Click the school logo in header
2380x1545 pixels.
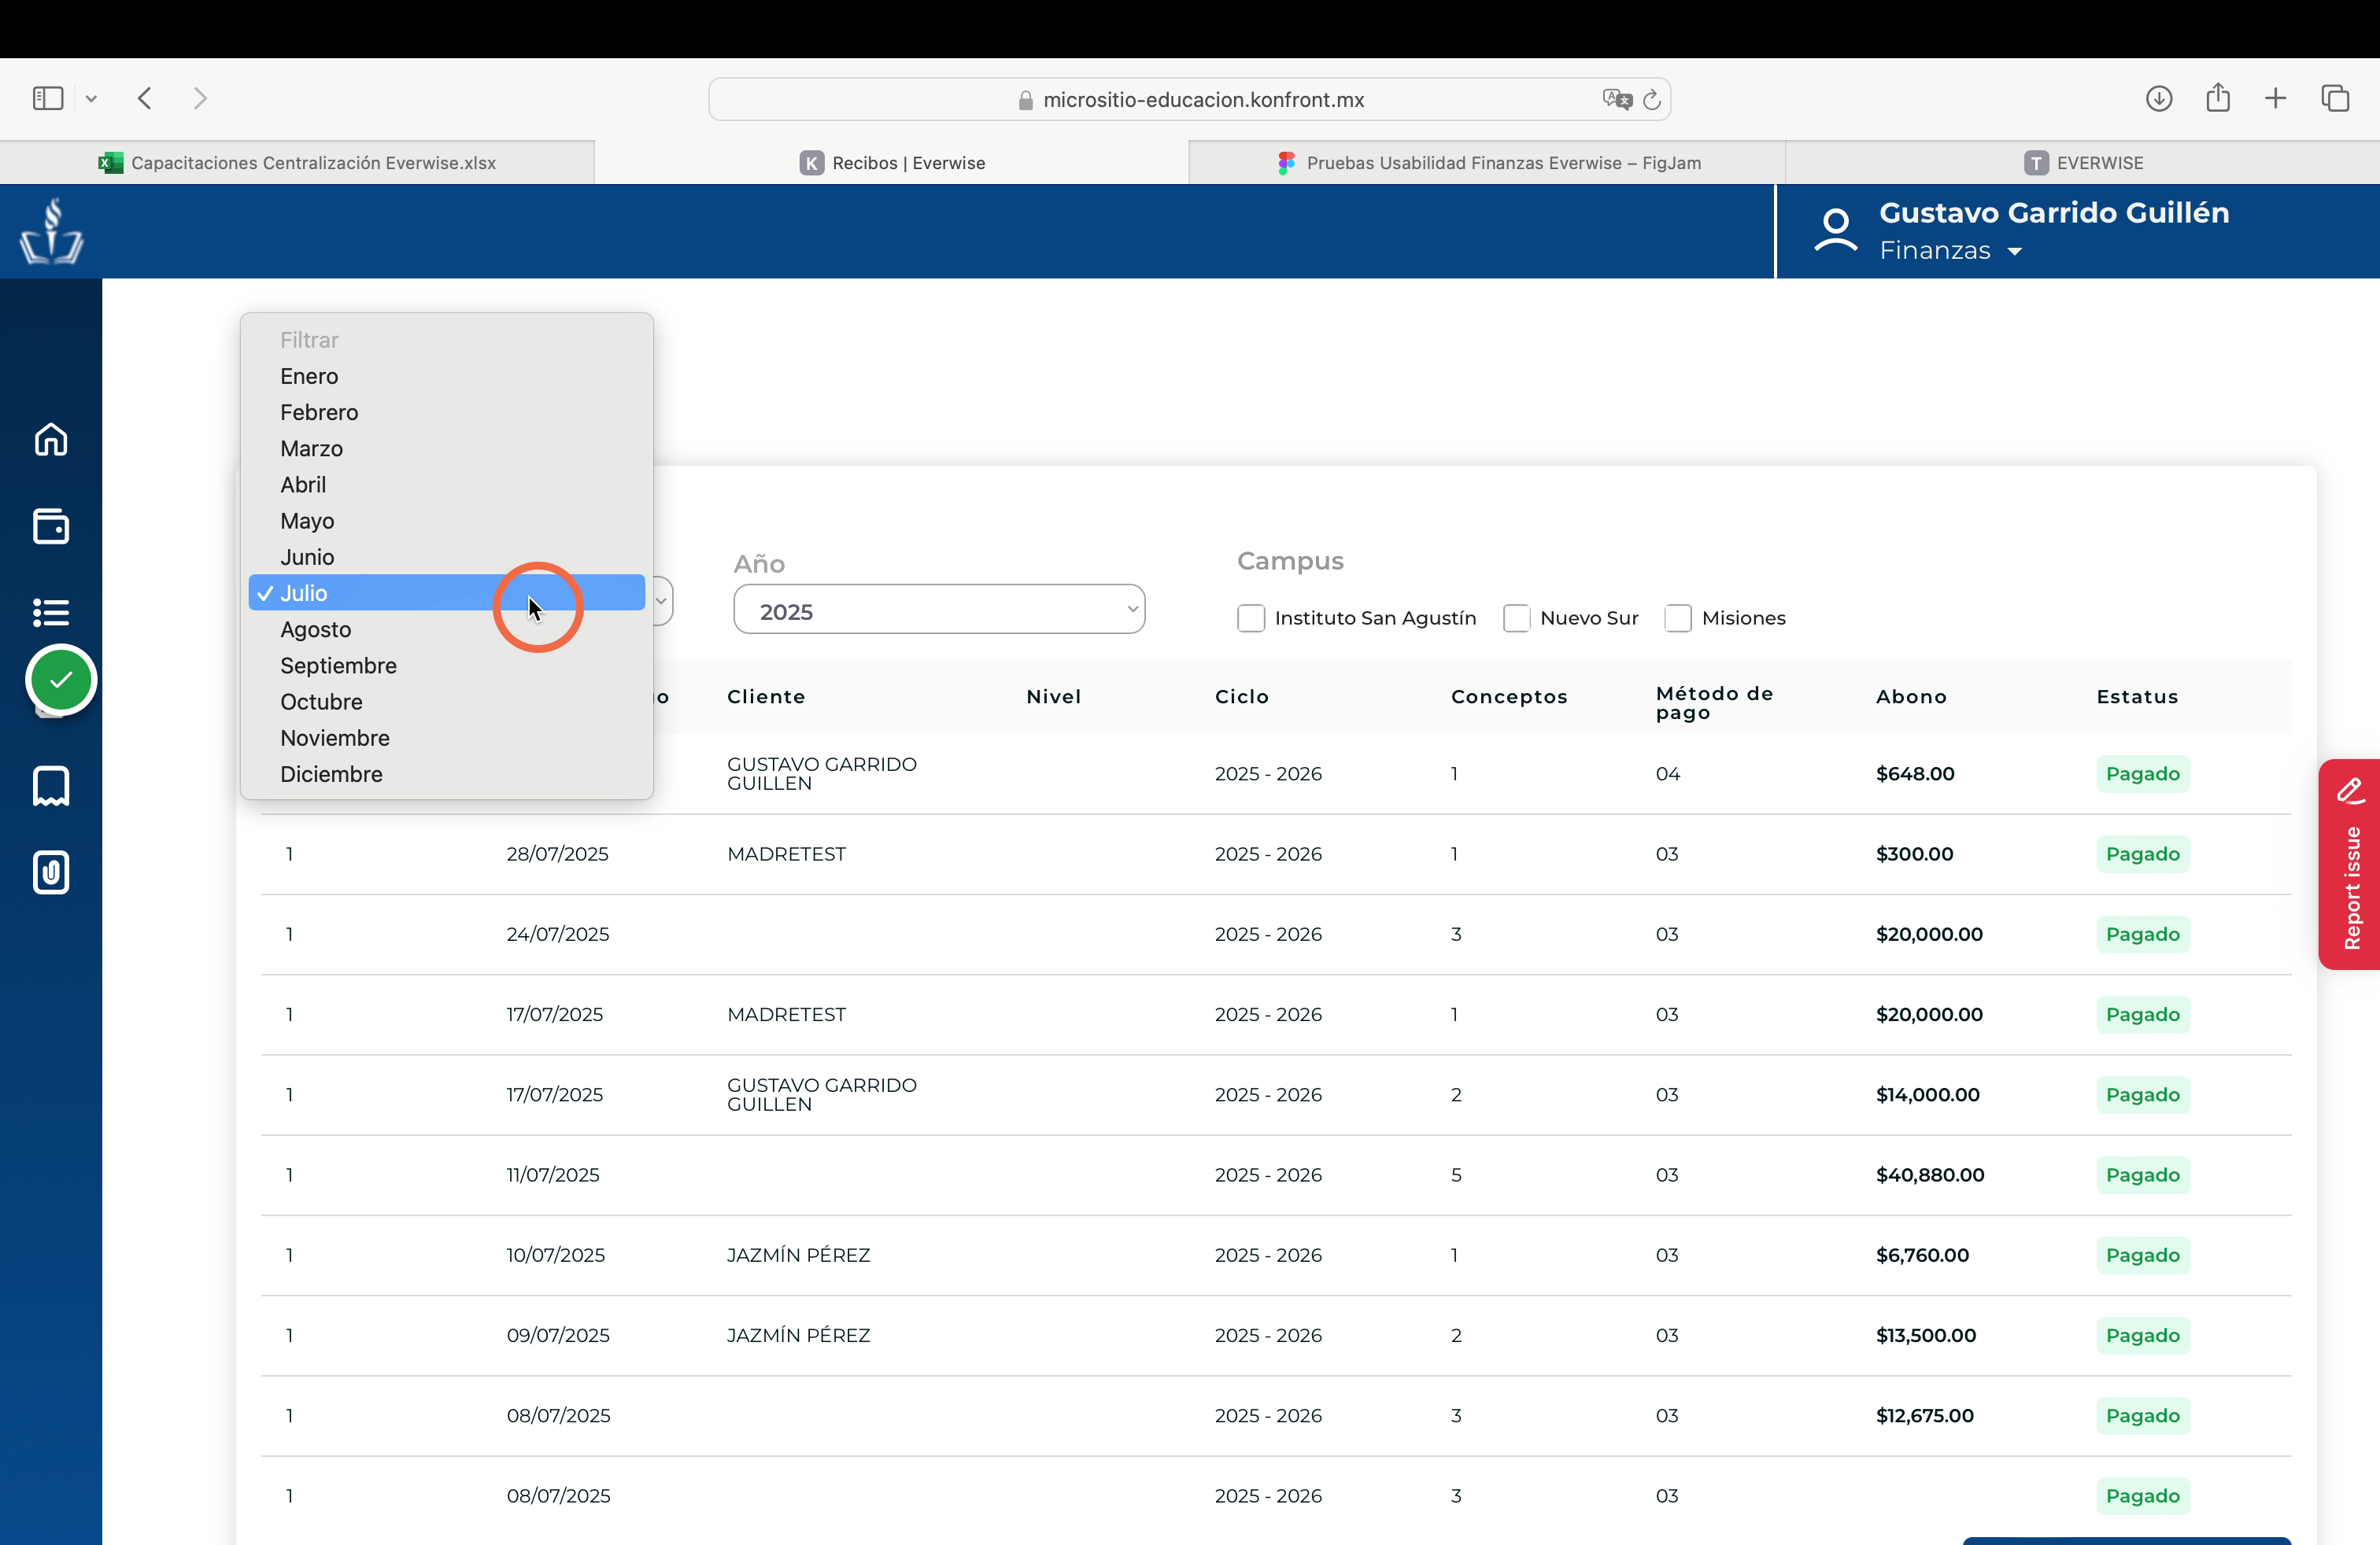pyautogui.click(x=51, y=230)
